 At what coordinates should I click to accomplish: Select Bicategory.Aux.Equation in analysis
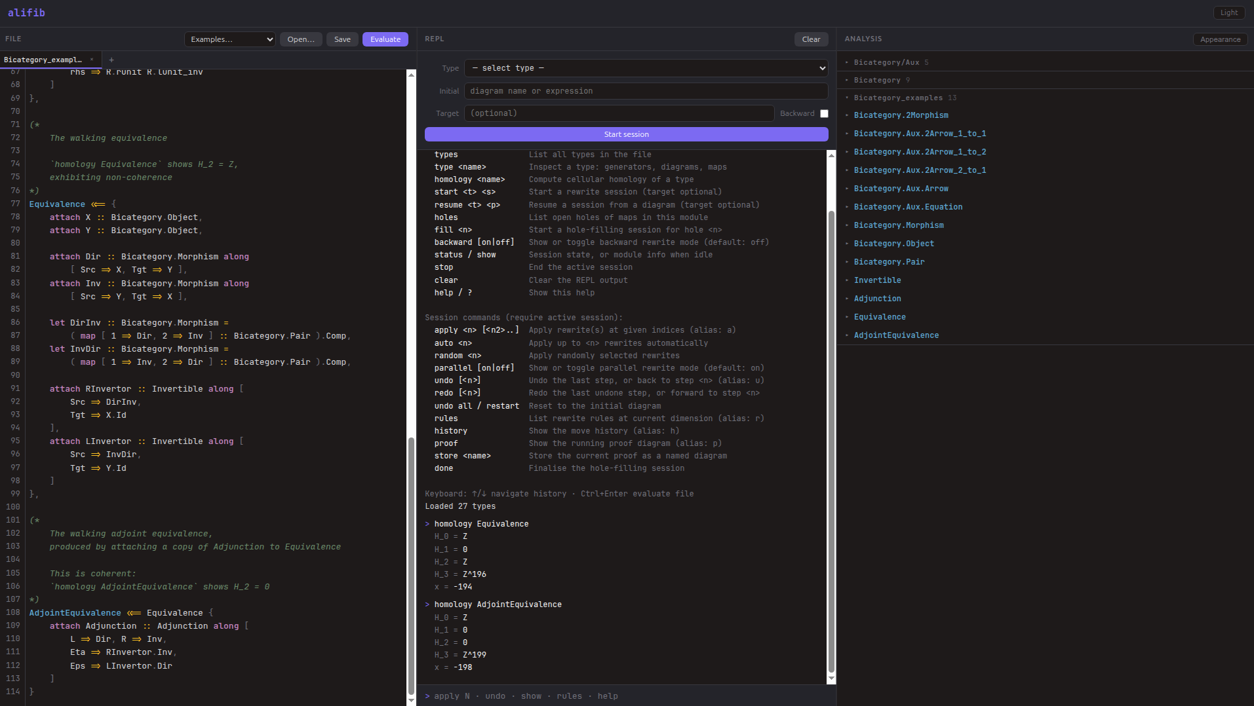tap(908, 207)
